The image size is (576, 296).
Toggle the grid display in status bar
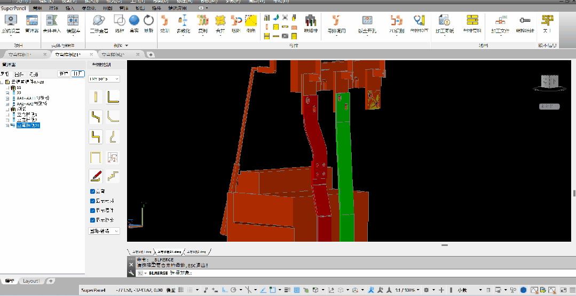pos(180,290)
